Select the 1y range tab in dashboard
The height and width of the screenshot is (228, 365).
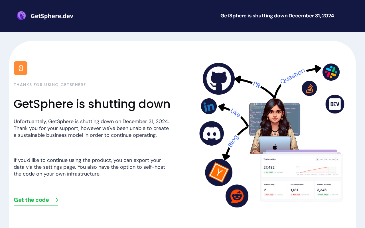(x=337, y=159)
